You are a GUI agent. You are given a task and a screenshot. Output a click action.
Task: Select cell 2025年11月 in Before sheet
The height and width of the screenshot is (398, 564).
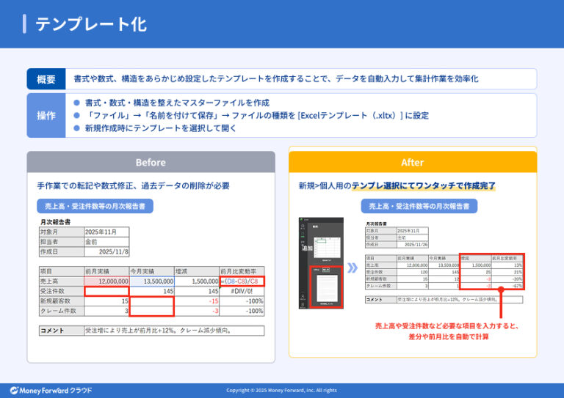pos(106,232)
